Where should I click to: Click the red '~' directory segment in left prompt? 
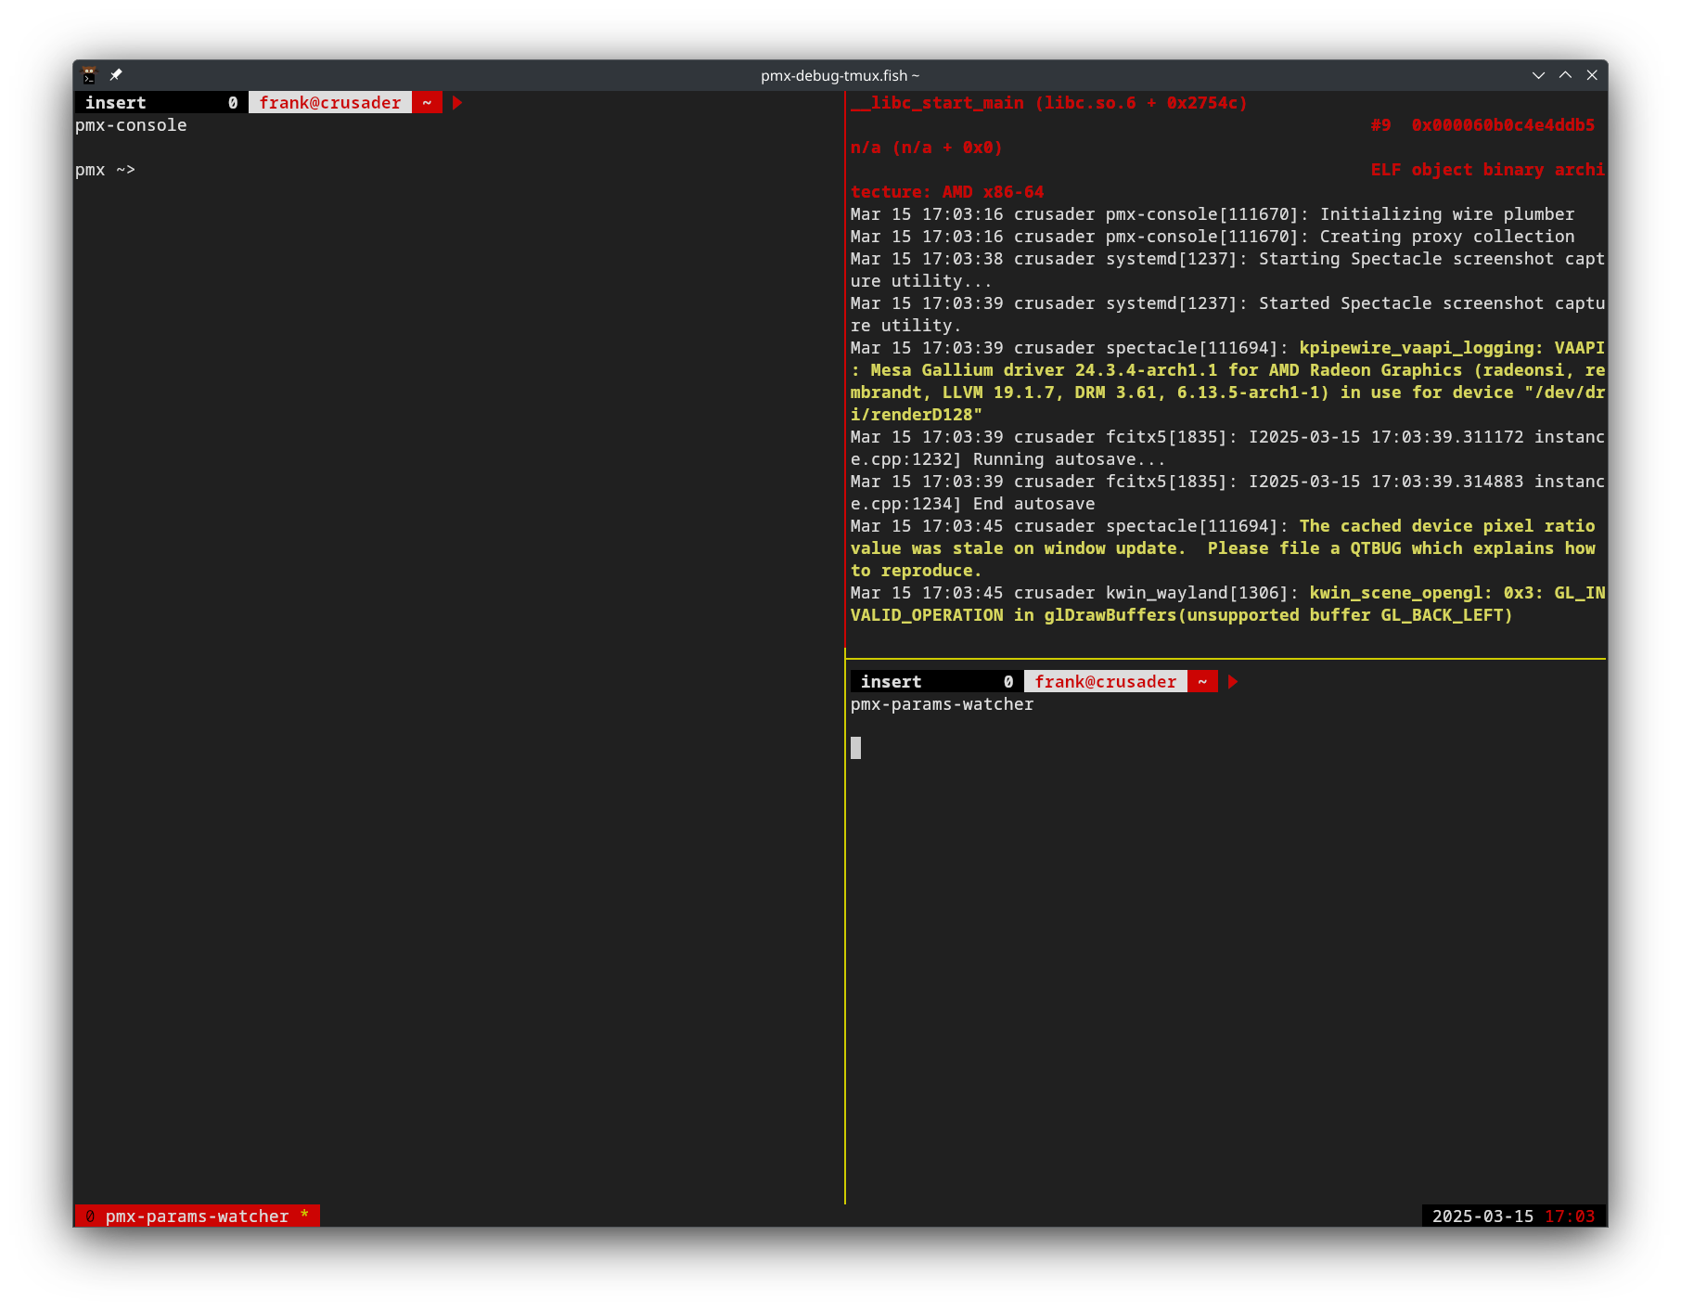427,103
